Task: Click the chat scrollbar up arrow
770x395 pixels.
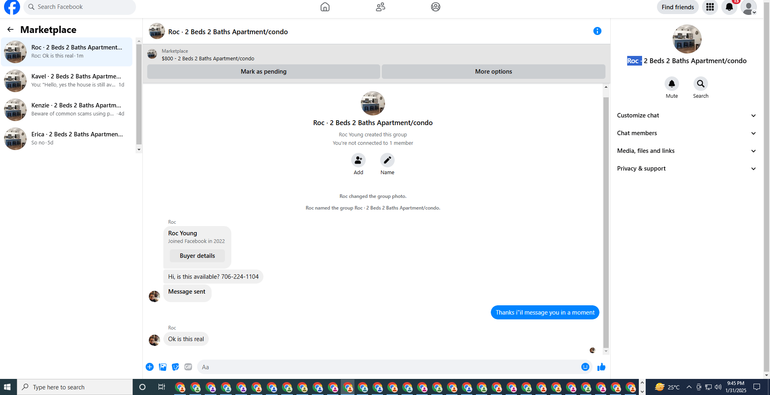Action: 606,87
